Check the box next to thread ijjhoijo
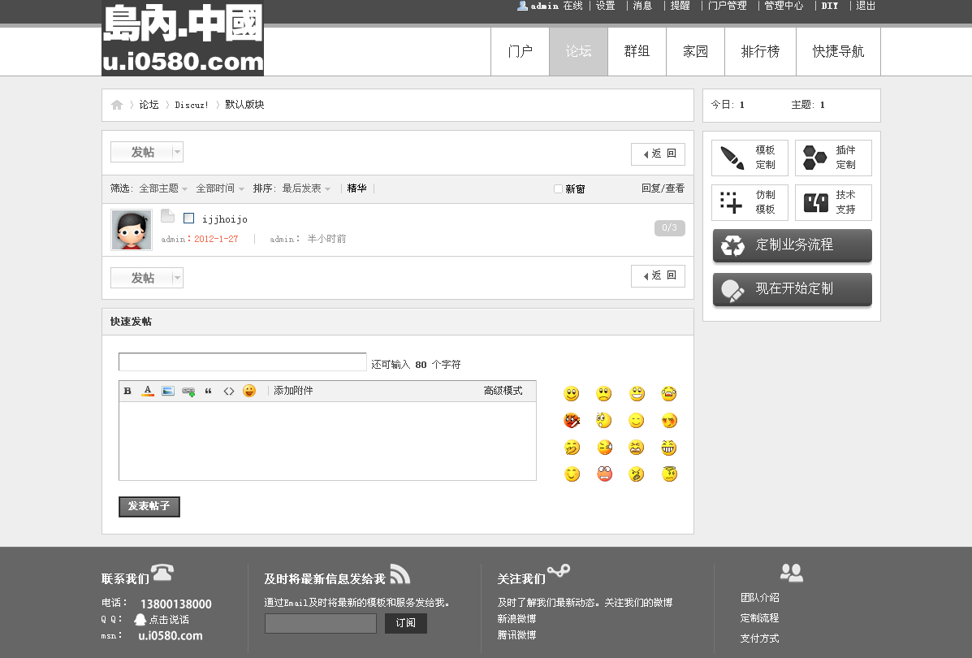The image size is (972, 658). (x=188, y=216)
